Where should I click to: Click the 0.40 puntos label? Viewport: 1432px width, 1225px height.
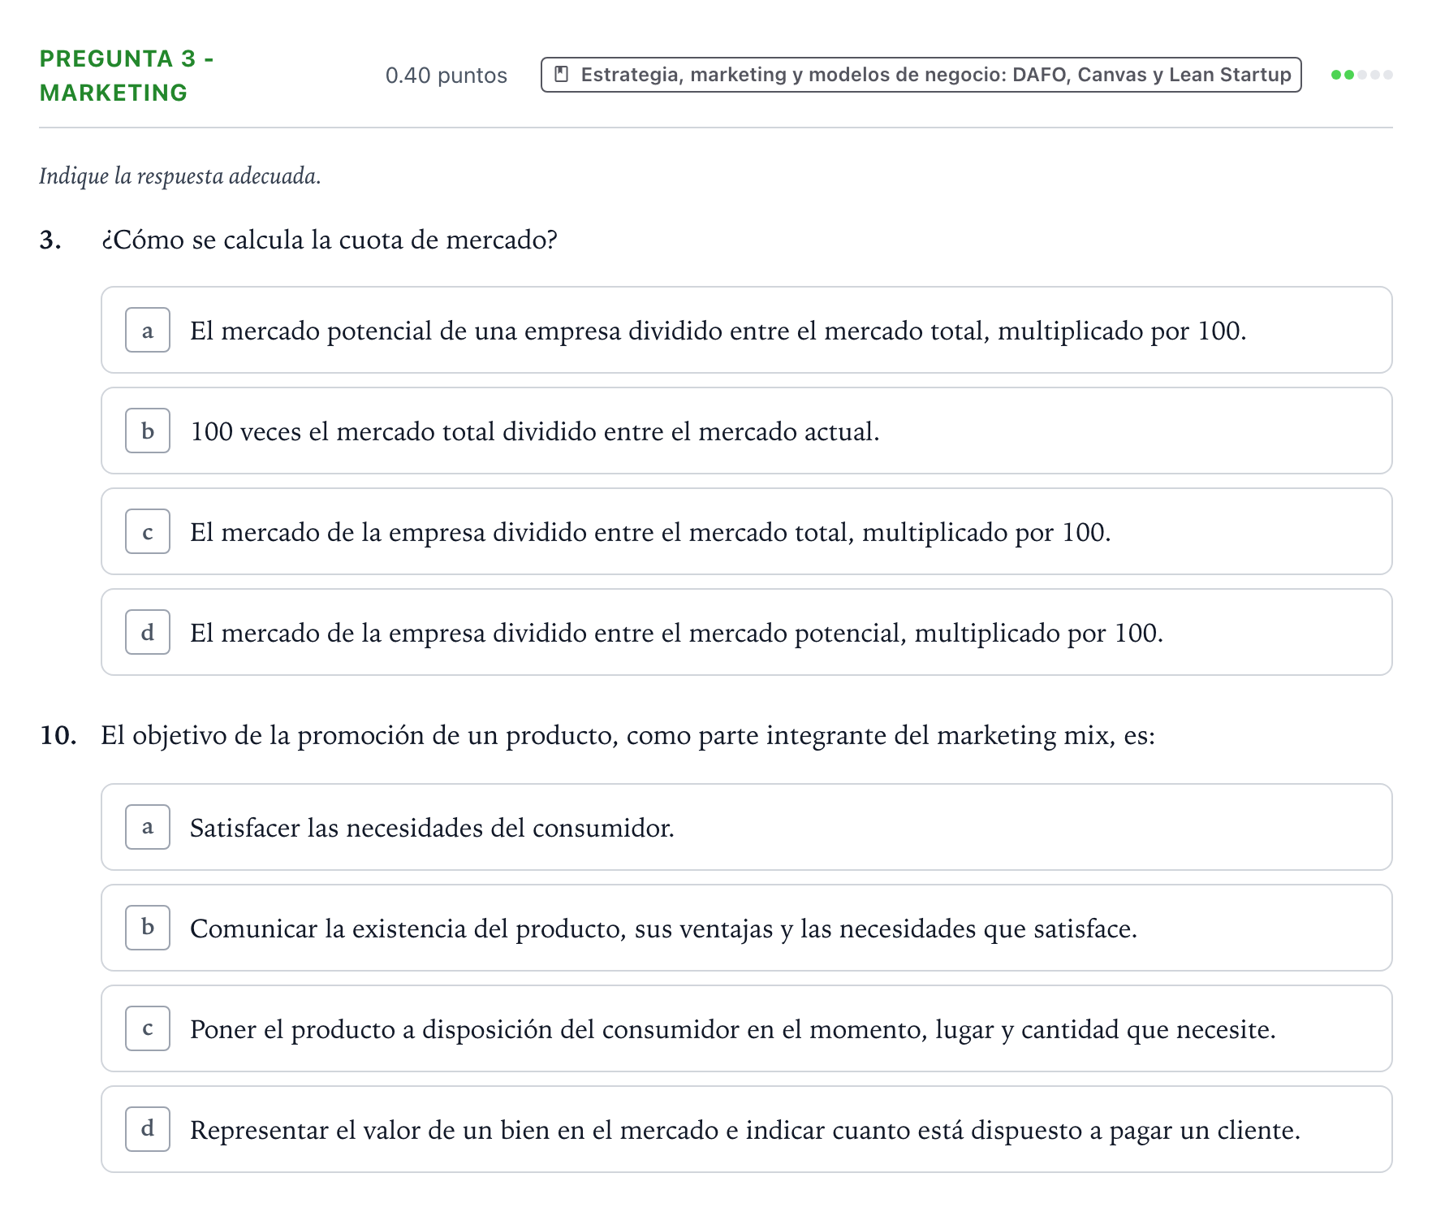(x=446, y=76)
